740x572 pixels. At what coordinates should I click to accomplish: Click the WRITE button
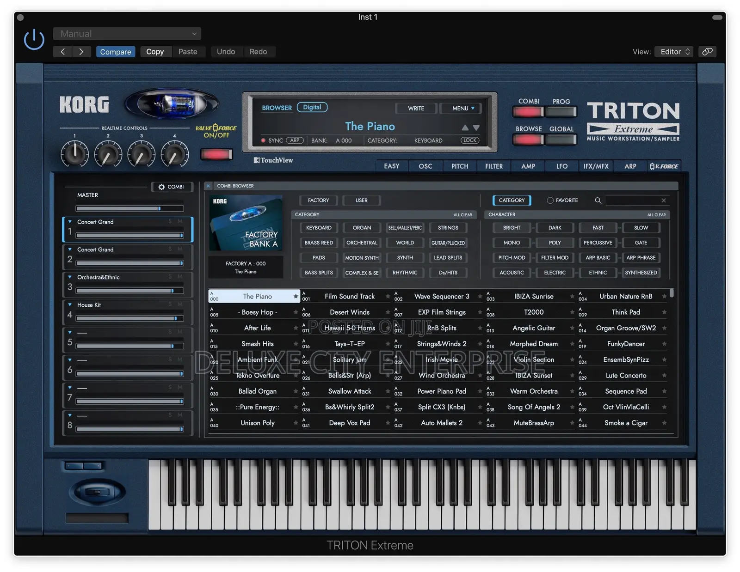[416, 108]
